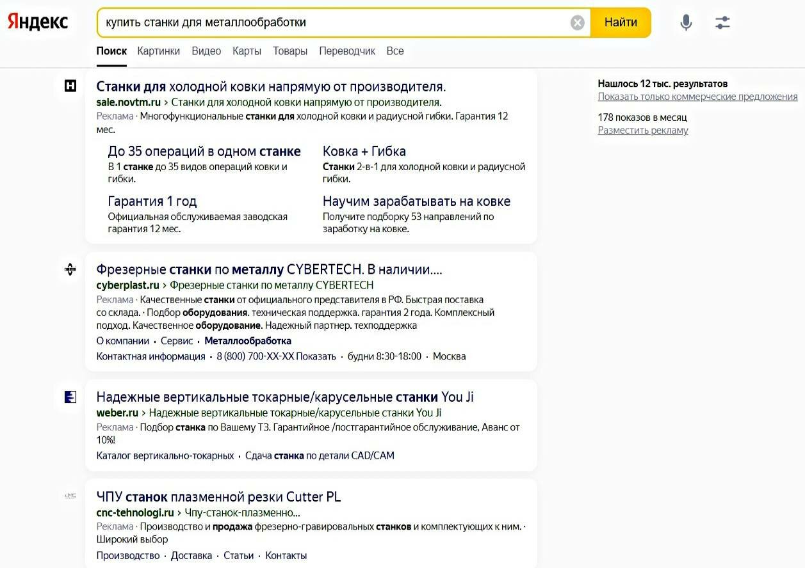This screenshot has height=568, width=805.
Task: Click the cyberplast.ru site favicon
Action: 70,269
